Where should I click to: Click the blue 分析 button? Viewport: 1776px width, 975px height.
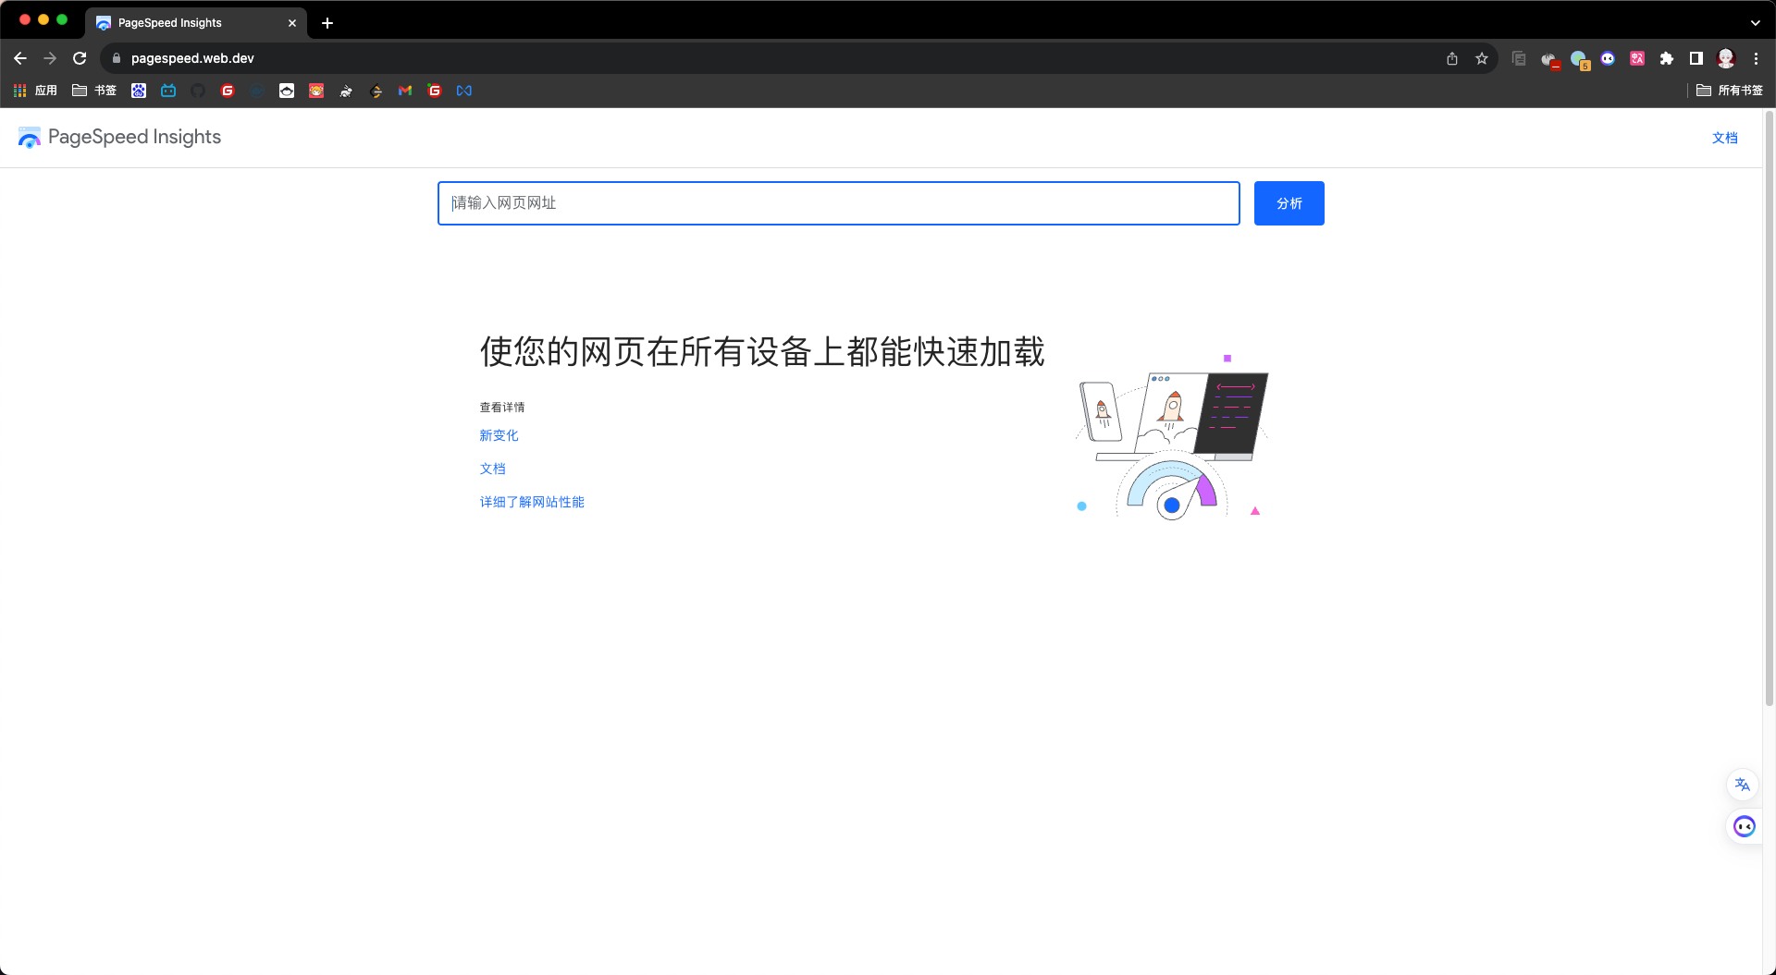(x=1289, y=203)
